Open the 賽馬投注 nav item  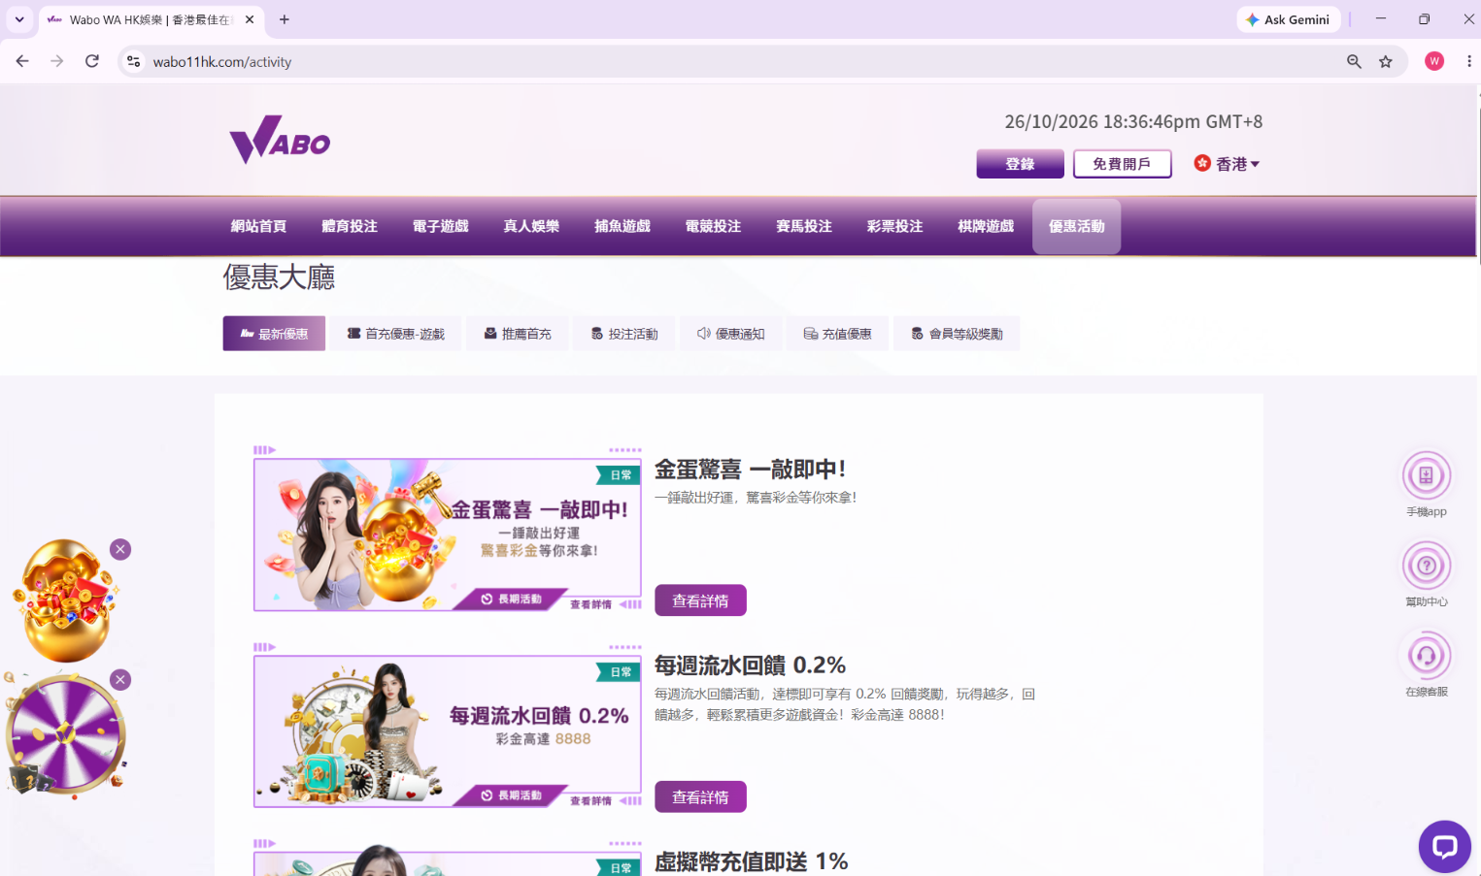804,226
